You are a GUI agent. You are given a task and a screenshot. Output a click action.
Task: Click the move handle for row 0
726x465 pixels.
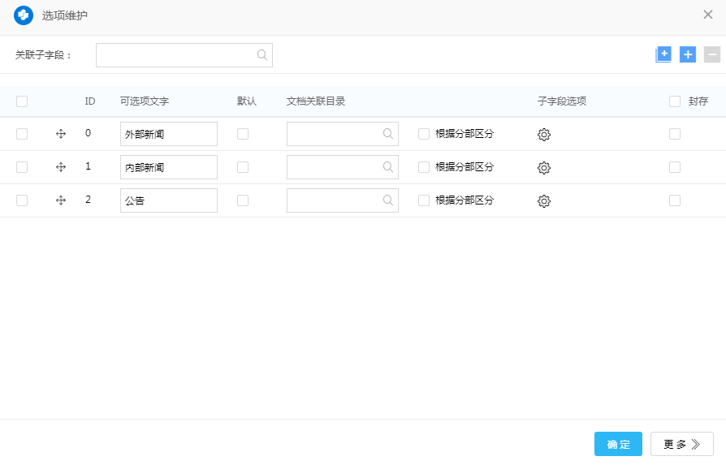pos(61,134)
